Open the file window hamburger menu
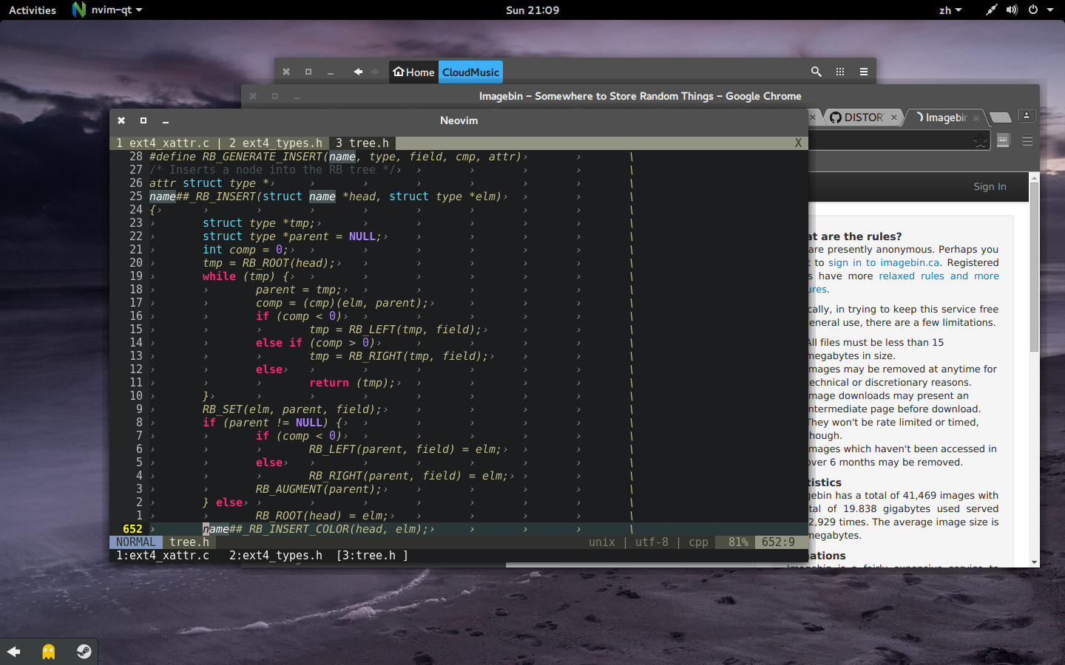 pos(864,72)
